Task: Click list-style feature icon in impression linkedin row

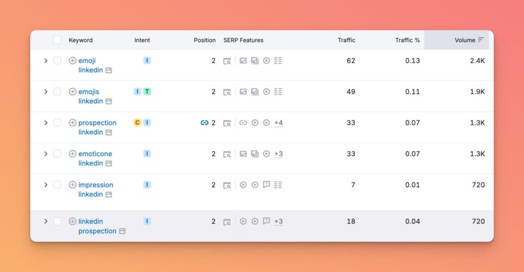Action: tap(278, 185)
